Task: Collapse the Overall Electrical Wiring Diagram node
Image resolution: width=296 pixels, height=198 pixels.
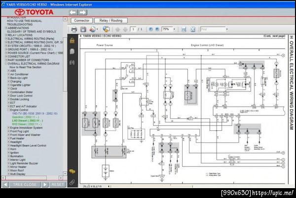Action: point(6,64)
